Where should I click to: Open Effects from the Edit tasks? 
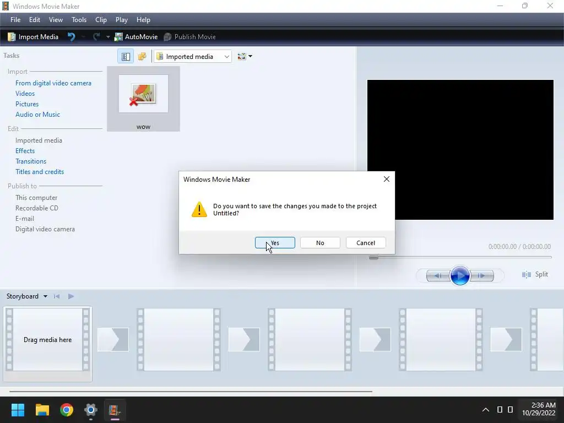25,151
